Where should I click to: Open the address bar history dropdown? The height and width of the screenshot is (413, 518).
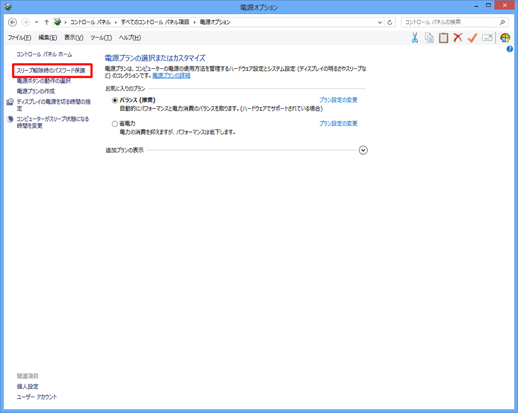click(x=380, y=22)
